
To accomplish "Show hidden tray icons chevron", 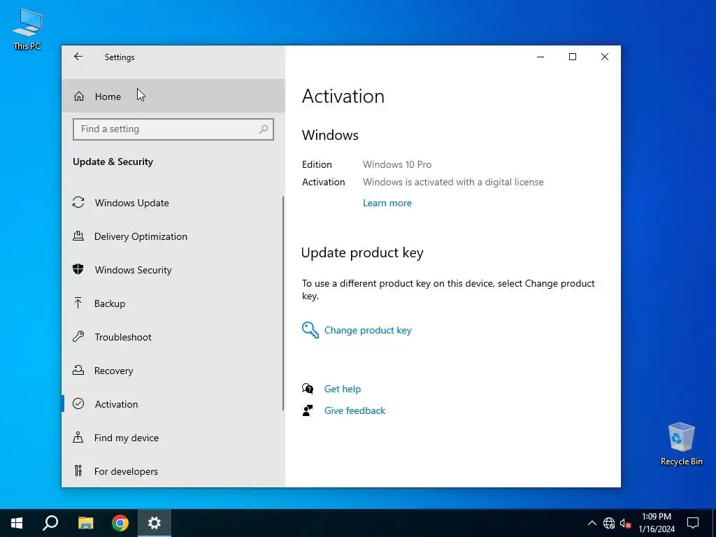I will coord(592,523).
